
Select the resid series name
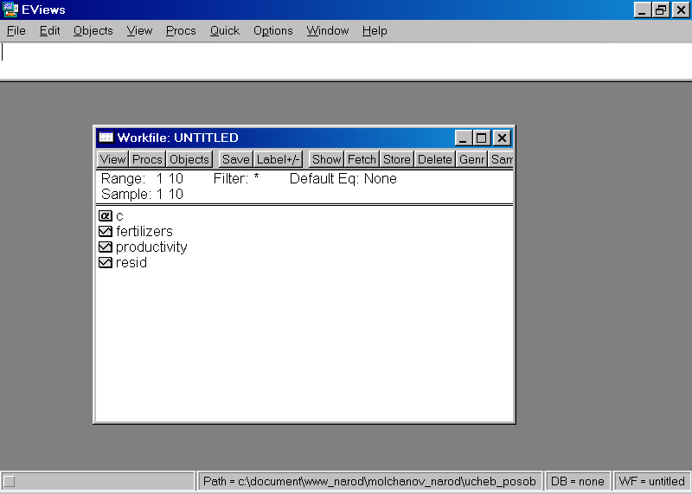click(131, 263)
